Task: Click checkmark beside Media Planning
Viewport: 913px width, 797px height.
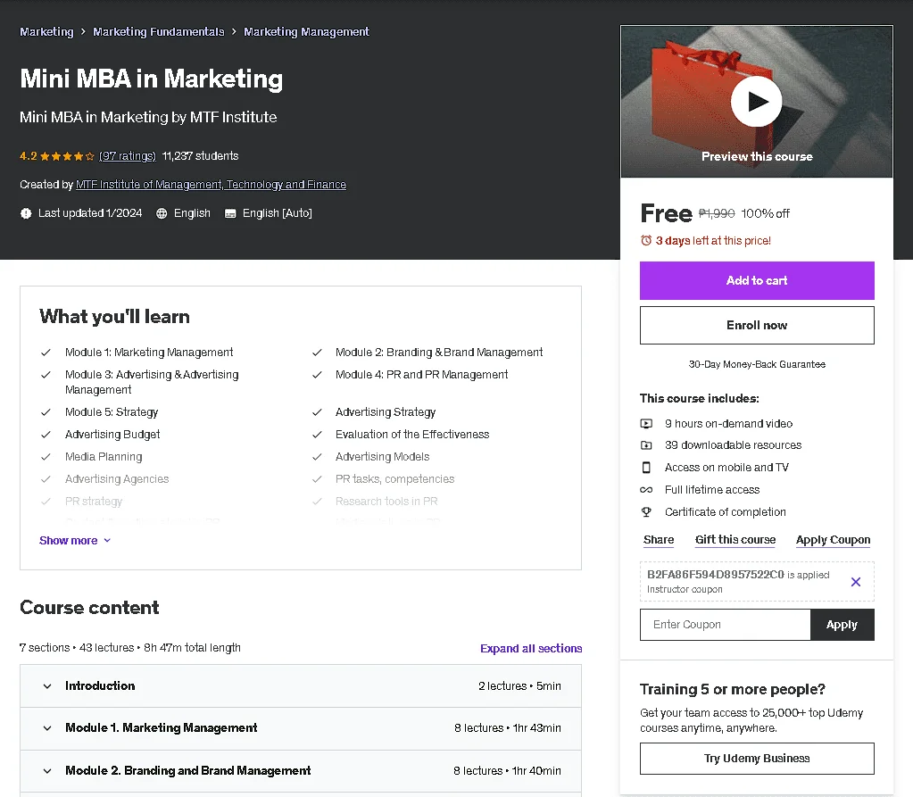Action: [x=46, y=457]
